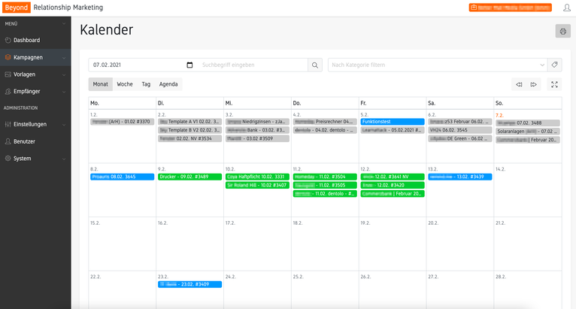This screenshot has width=576, height=309.
Task: Open the Drucker 09.02. #3489 event
Action: coord(189,177)
